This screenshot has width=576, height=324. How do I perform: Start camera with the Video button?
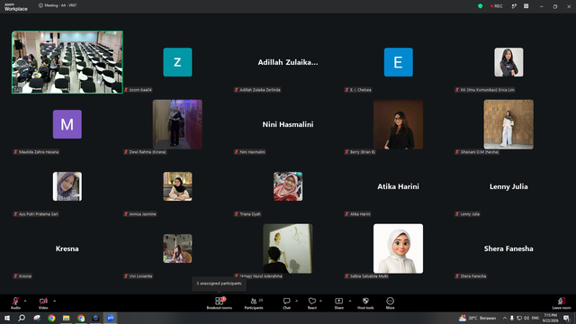[x=43, y=303]
